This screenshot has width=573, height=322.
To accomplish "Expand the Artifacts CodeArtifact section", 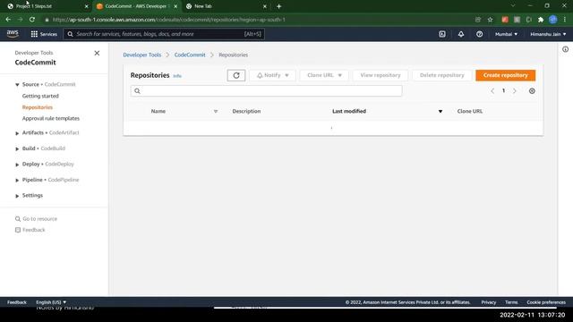I will click(17, 133).
